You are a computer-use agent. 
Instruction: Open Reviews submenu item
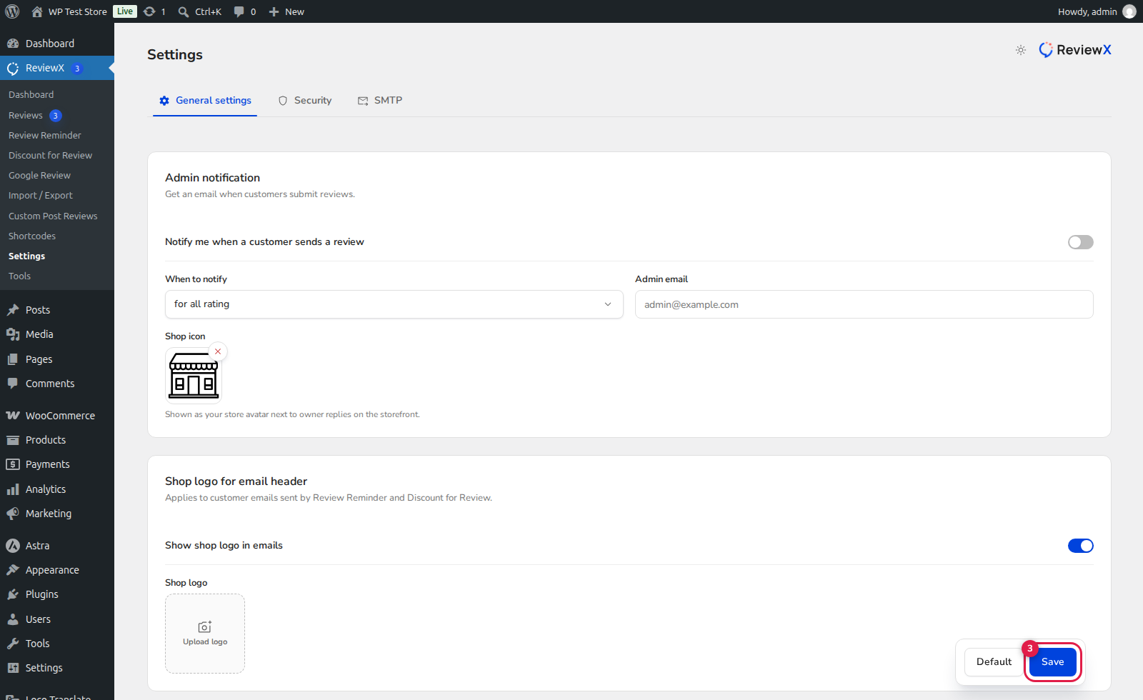tap(35, 116)
